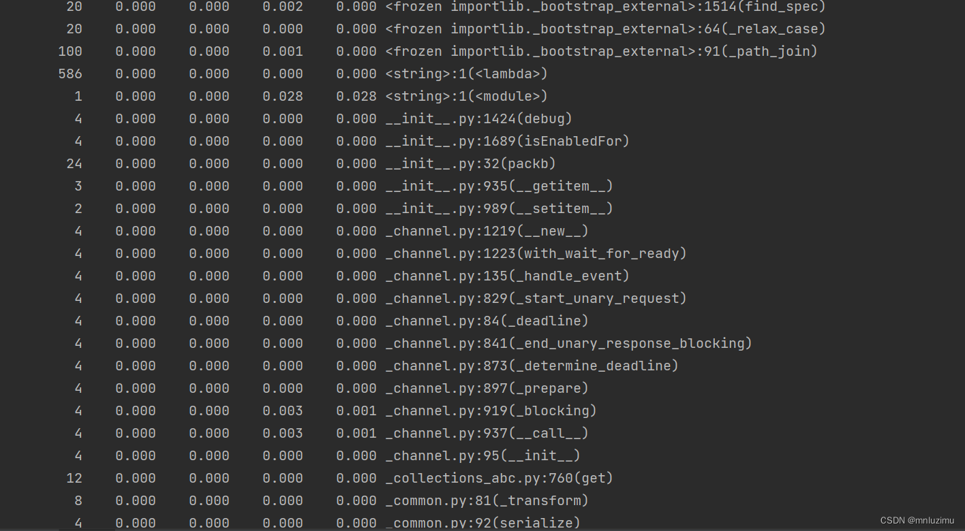Click call count 100 value
The width and height of the screenshot is (965, 531).
tap(70, 52)
